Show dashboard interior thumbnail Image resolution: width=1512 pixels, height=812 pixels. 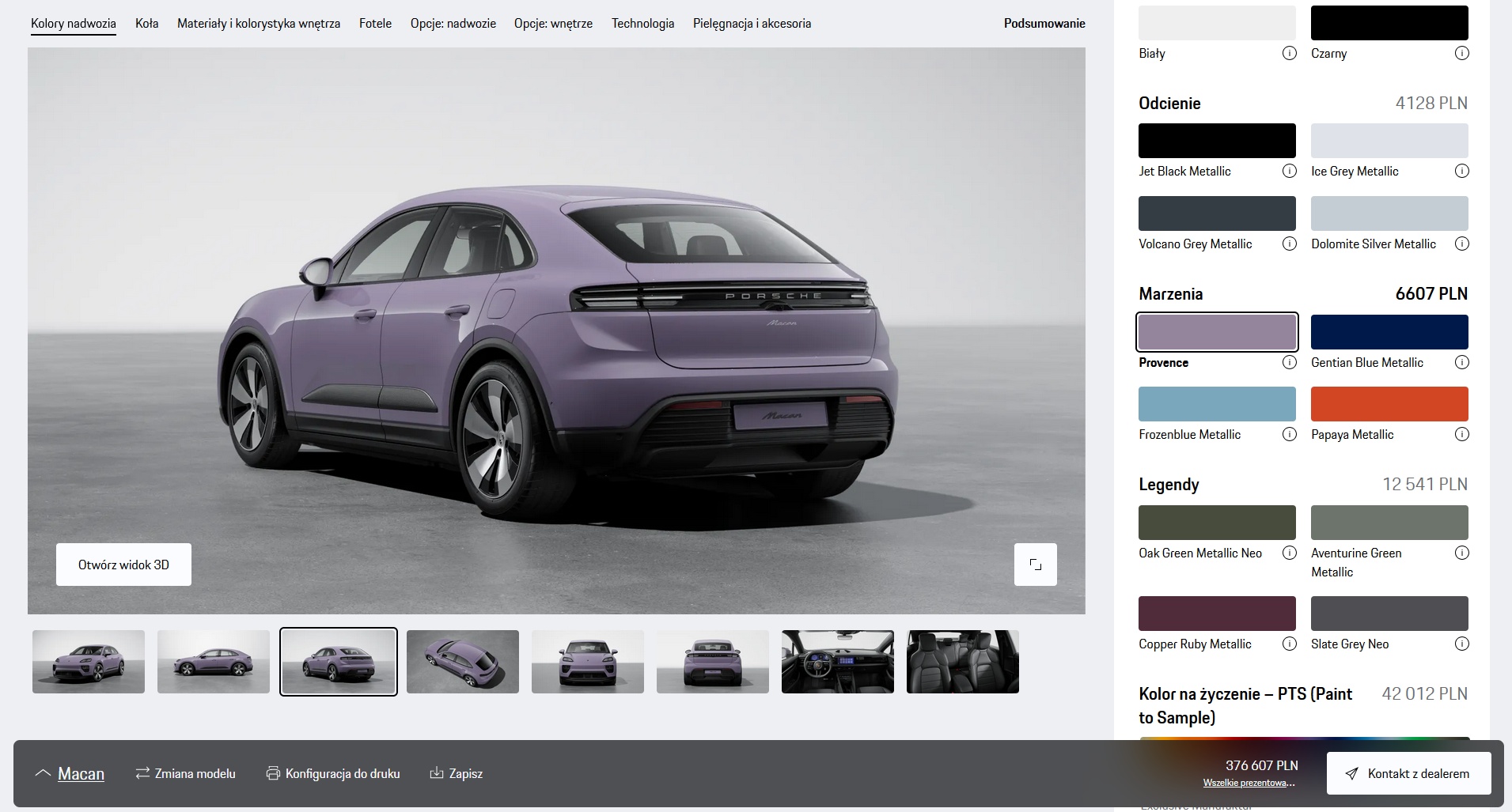click(x=838, y=662)
